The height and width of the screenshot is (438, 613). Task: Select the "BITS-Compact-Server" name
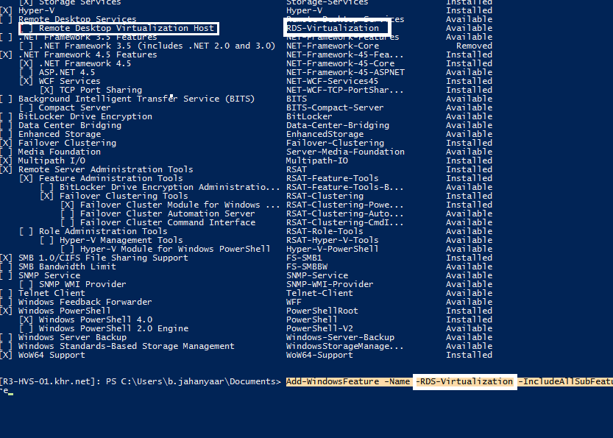coord(335,107)
